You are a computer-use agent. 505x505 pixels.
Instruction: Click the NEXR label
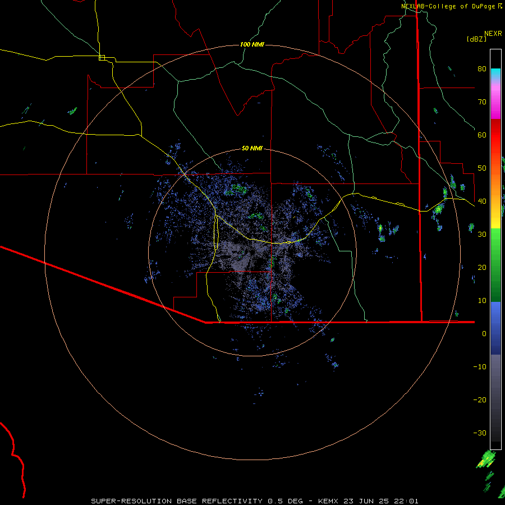coord(493,34)
